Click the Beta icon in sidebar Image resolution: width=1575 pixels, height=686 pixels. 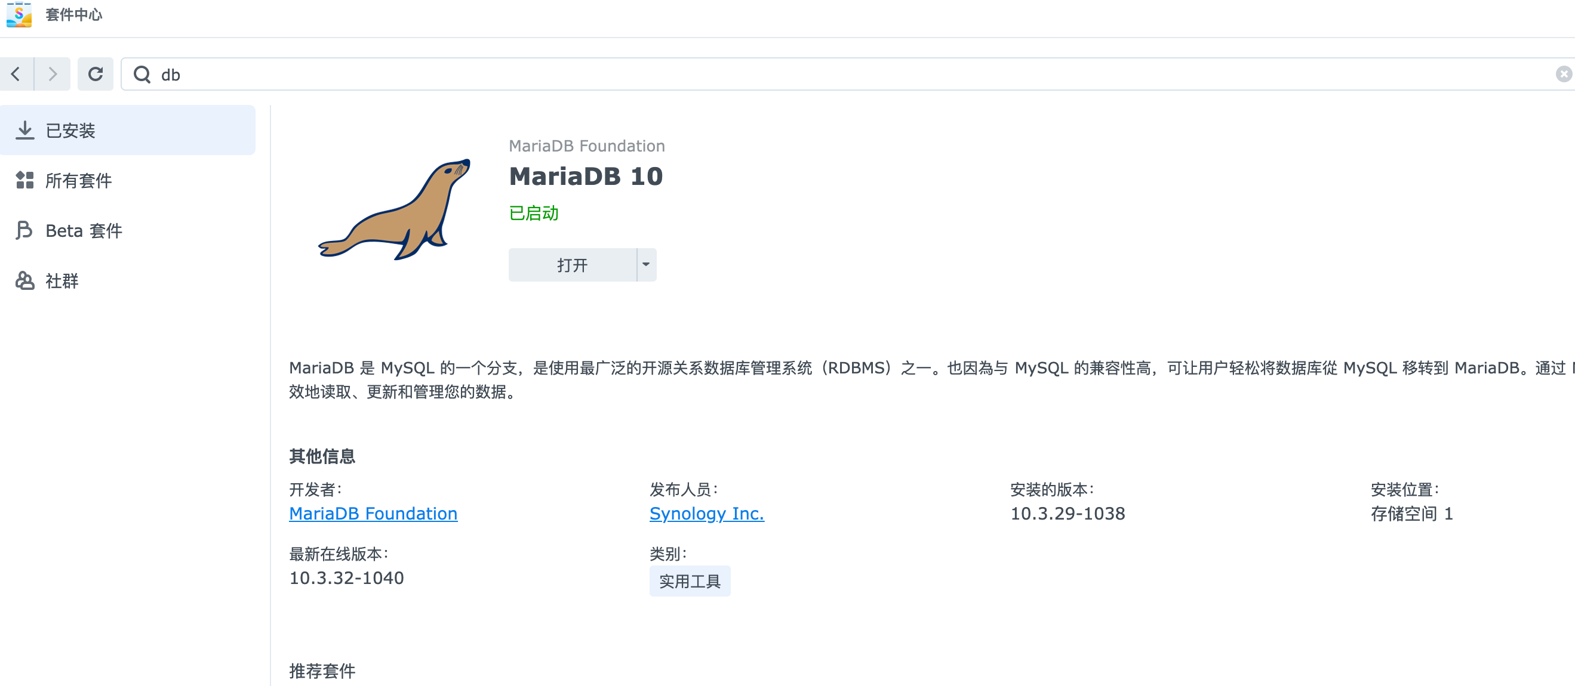(24, 230)
